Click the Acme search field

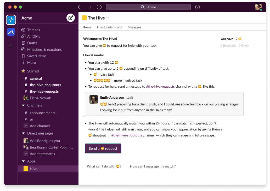148,7
